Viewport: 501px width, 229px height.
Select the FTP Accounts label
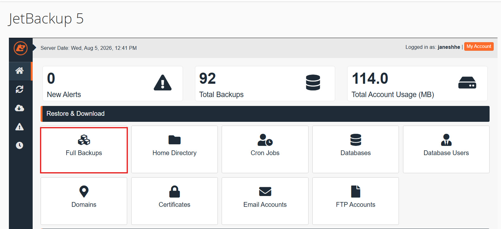coord(356,205)
